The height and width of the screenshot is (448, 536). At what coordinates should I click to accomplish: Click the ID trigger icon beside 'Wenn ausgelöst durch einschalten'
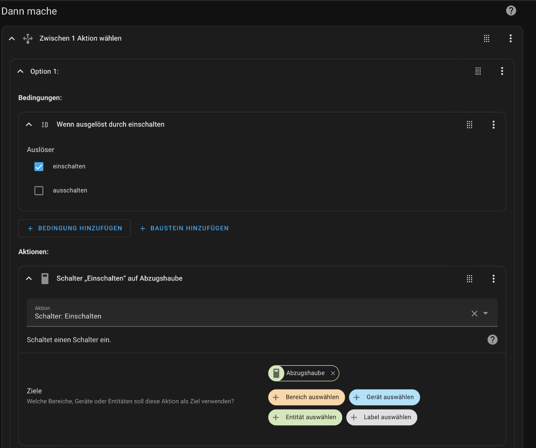point(45,125)
